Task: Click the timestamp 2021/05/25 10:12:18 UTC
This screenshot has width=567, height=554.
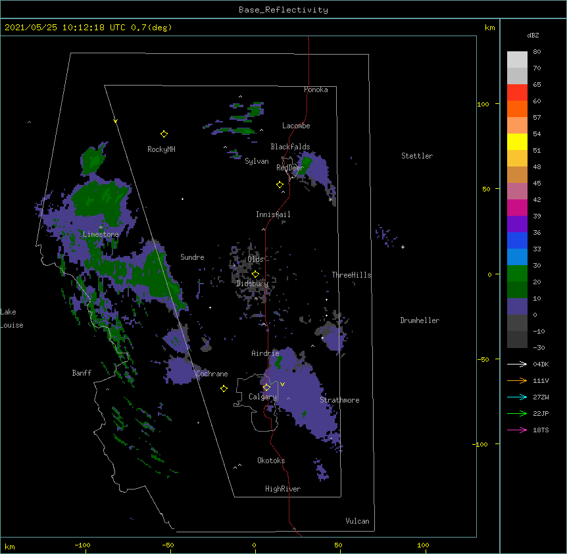Action: click(65, 28)
